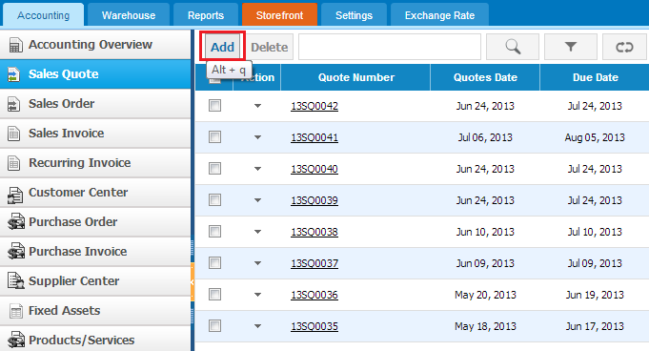
Task: Click the Add button
Action: point(223,47)
